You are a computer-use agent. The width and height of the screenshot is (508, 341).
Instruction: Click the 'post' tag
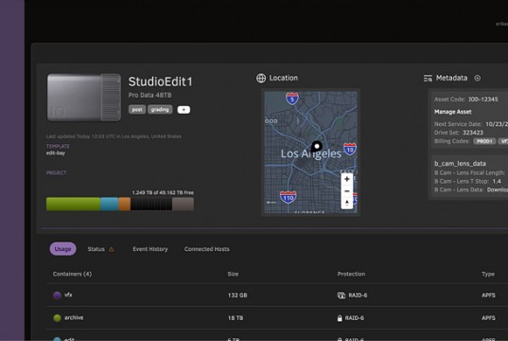click(x=137, y=110)
